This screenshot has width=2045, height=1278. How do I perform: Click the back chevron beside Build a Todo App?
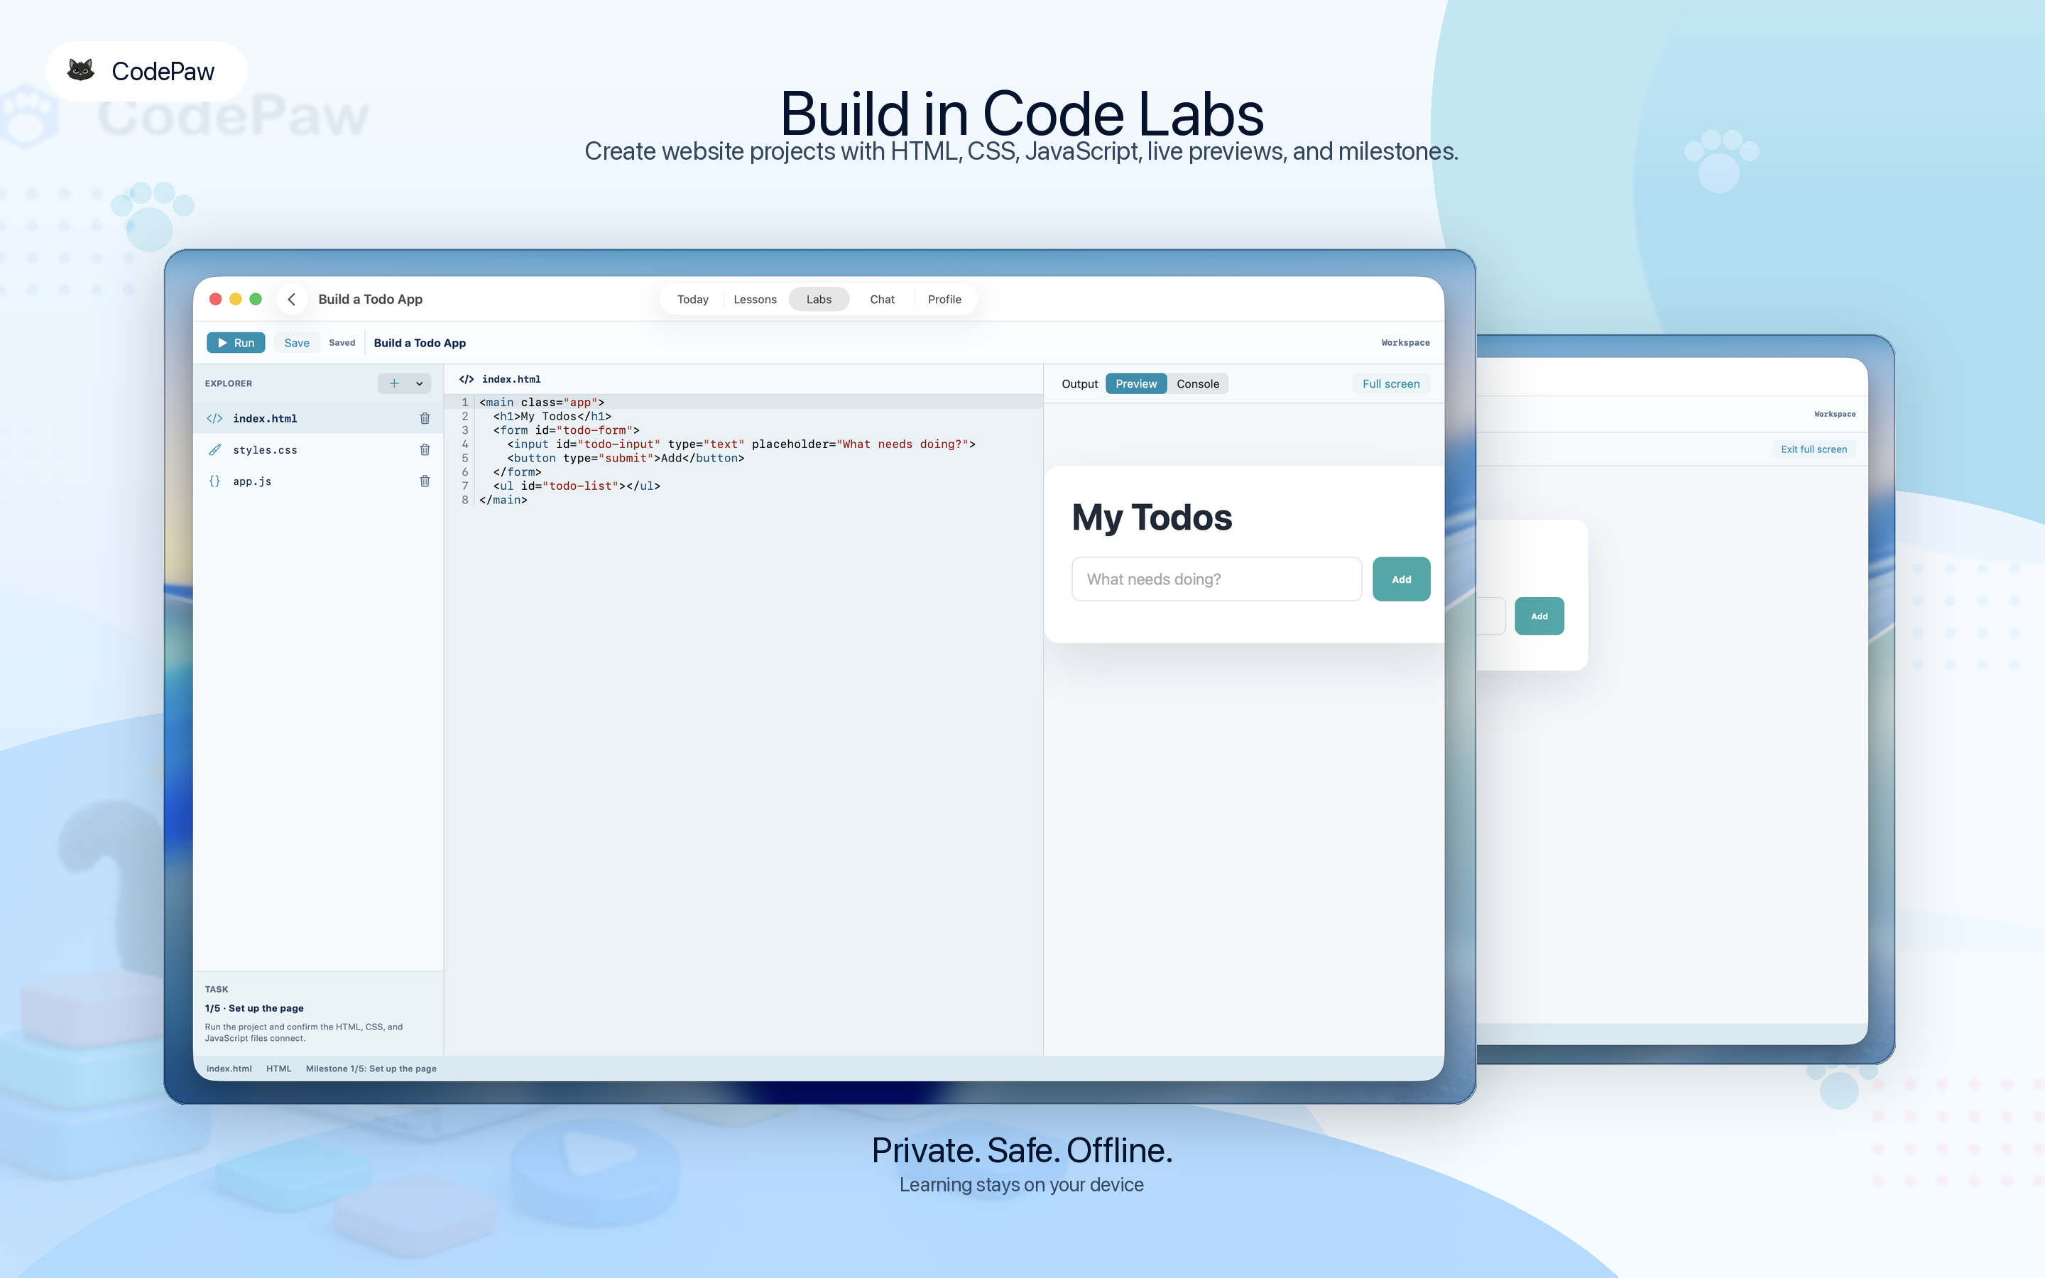(292, 299)
